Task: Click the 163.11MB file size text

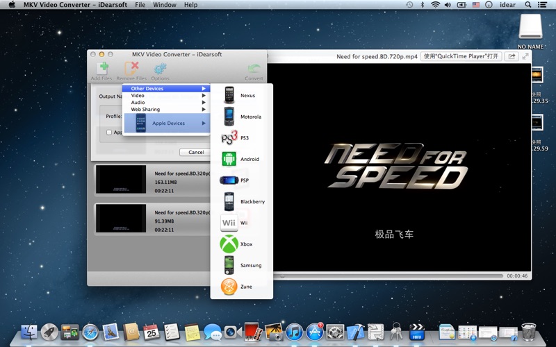Action: (165, 182)
